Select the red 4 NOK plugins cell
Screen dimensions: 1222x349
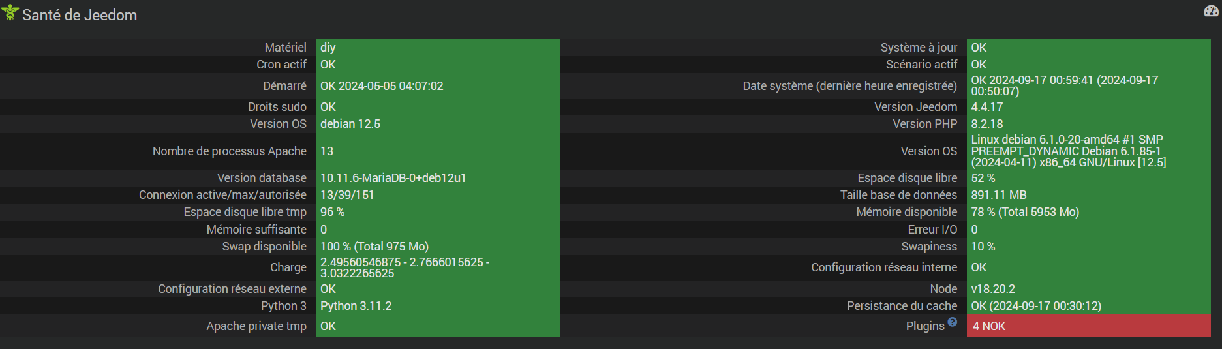click(x=1088, y=326)
